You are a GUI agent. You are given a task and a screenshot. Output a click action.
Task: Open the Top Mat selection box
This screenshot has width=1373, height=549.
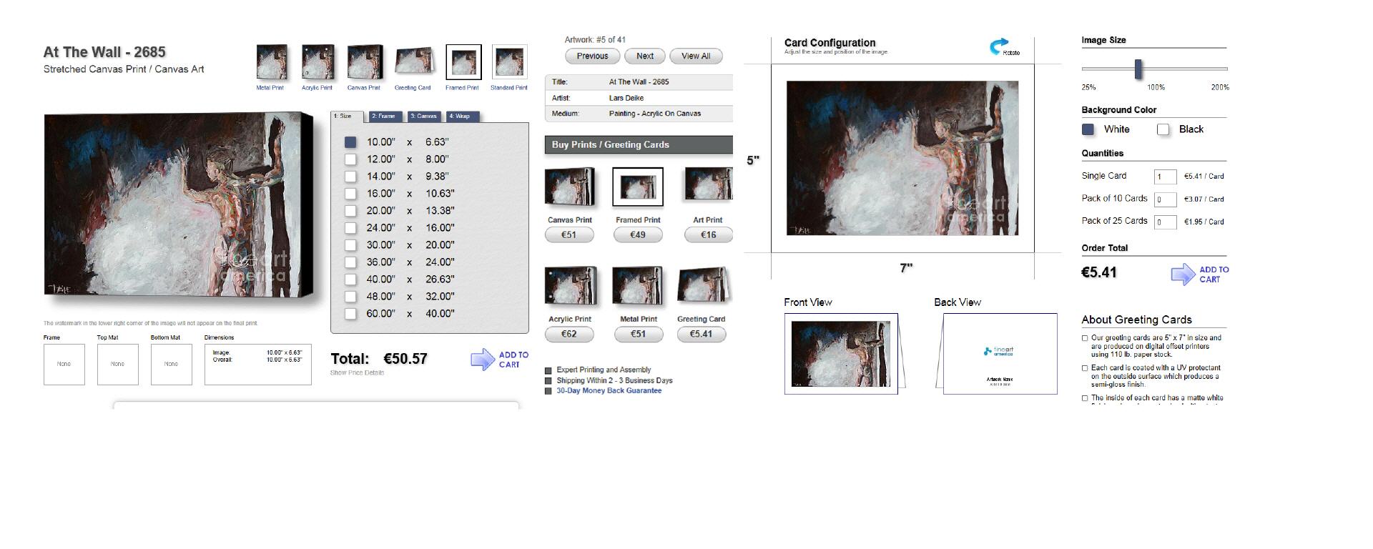pos(117,364)
